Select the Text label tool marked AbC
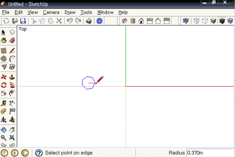Image resolution: width=235 pixels, height=157 pixels. (x=12, y=111)
